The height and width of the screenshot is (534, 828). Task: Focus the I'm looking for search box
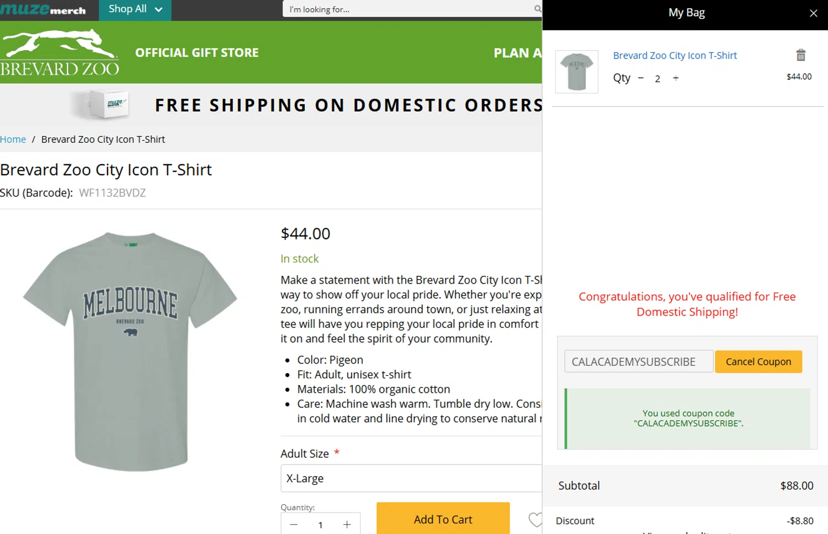pos(408,9)
